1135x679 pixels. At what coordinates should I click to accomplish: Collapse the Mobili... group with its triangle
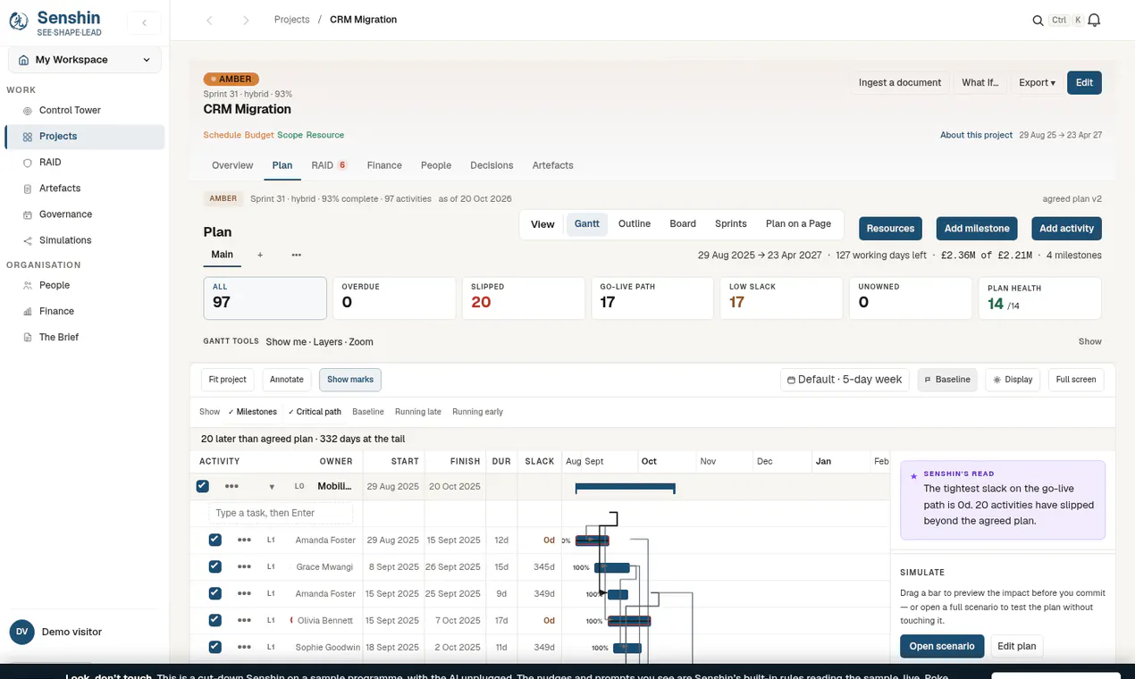tap(272, 487)
